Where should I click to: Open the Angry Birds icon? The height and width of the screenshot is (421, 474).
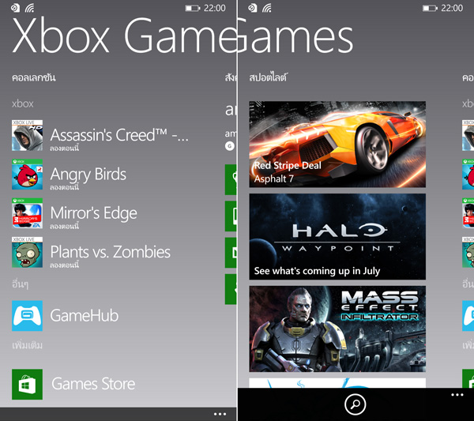27,175
